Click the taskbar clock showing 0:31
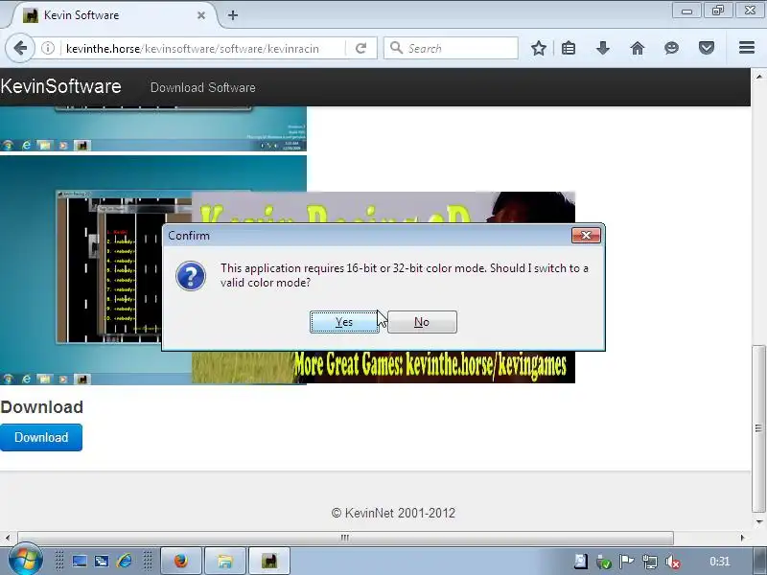 (x=720, y=562)
